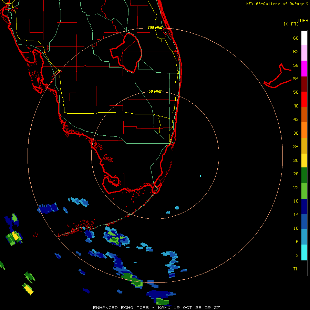This screenshot has height=310, width=310.
Task: Click the legend value 22
Action: (x=296, y=187)
